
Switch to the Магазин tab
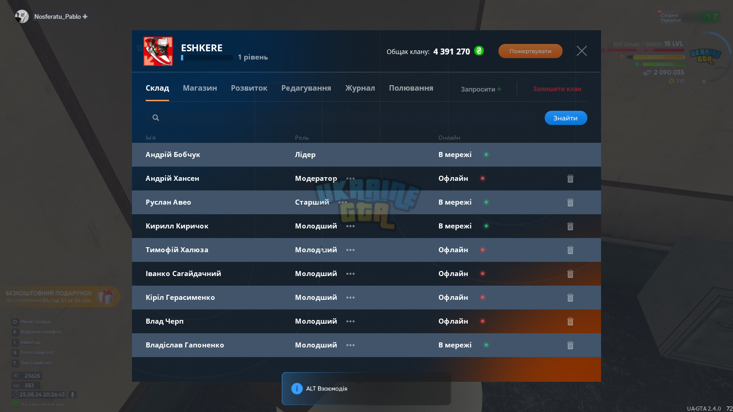[x=200, y=88]
